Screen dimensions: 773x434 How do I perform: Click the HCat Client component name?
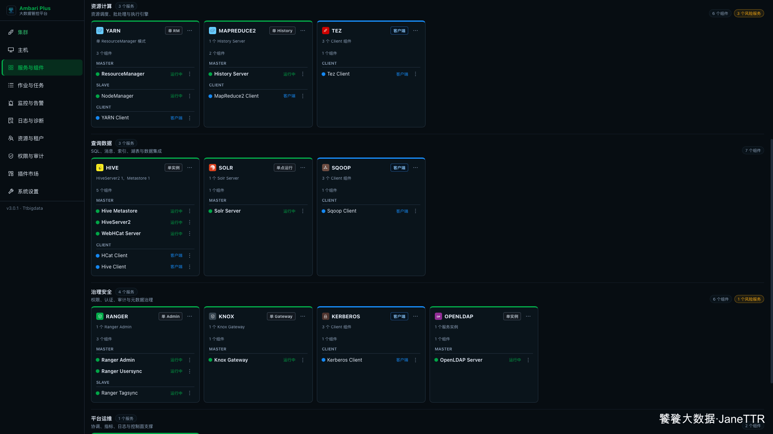114,256
